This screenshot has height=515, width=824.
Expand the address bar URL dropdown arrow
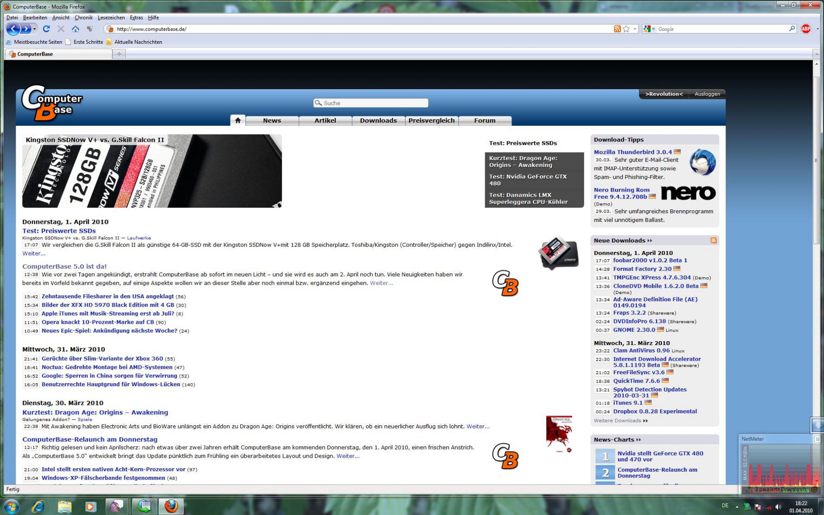(635, 29)
